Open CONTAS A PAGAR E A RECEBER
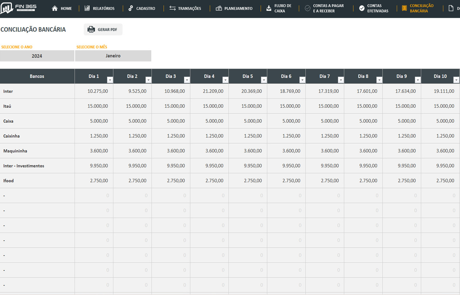 coord(328,8)
